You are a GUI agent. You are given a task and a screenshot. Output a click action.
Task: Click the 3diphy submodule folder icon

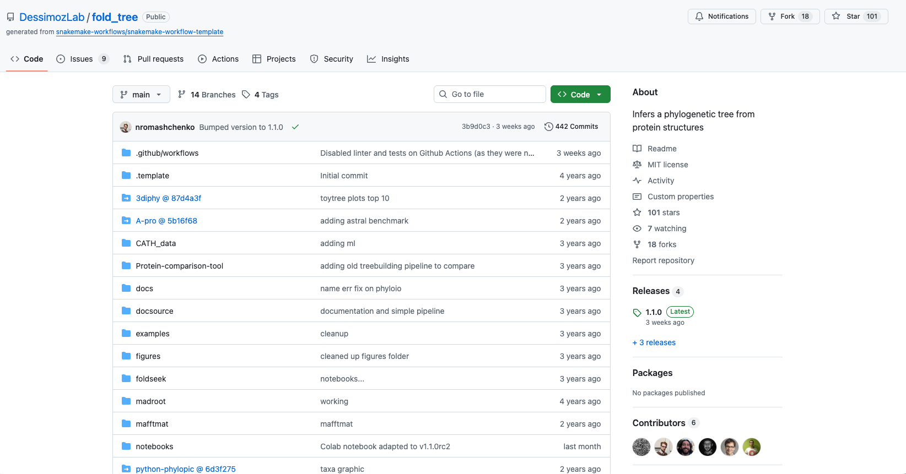pos(126,198)
